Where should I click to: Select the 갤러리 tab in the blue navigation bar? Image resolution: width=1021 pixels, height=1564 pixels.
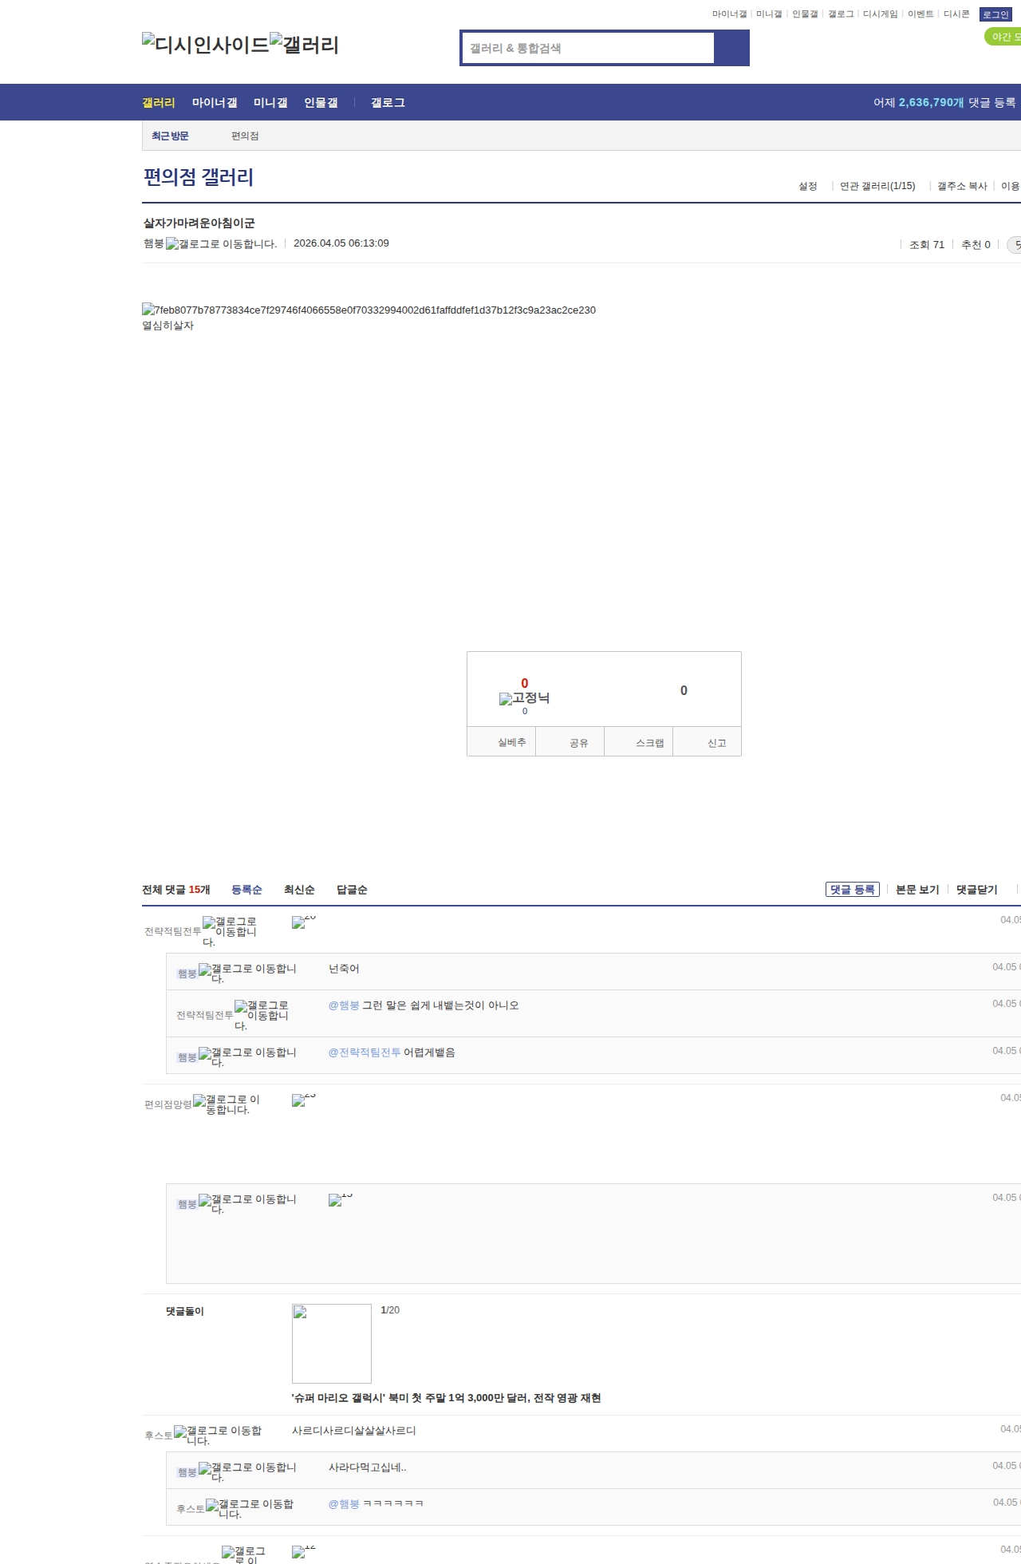tap(159, 102)
